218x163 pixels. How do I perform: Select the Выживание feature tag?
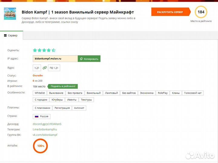(x=56, y=93)
